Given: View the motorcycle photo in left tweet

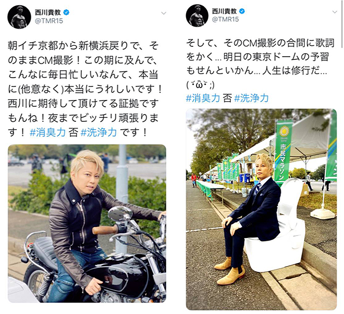Looking at the screenshot, I should [87, 223].
